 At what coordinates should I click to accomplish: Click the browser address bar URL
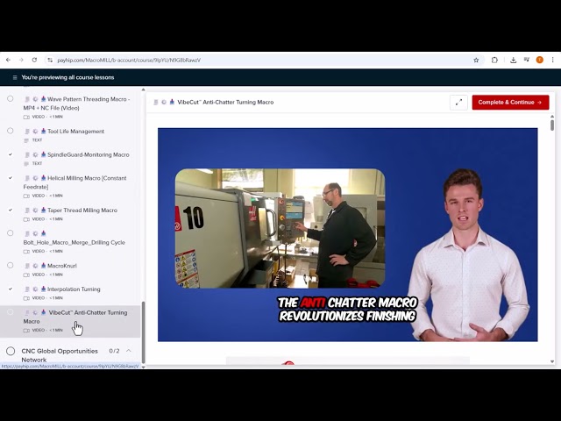tap(129, 61)
